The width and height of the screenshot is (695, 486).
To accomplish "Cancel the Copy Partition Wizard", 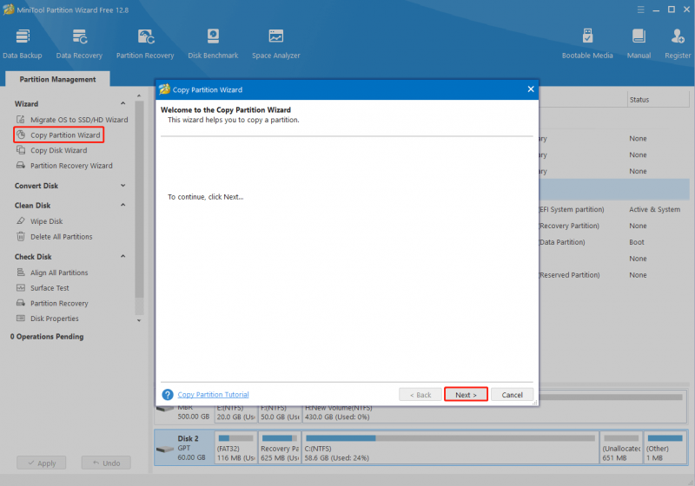I will [x=512, y=394].
